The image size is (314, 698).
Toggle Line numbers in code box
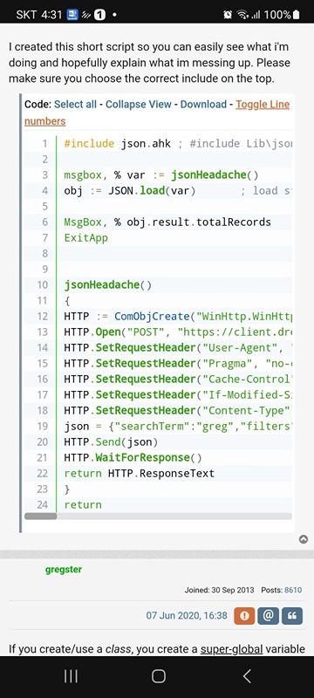point(157,113)
